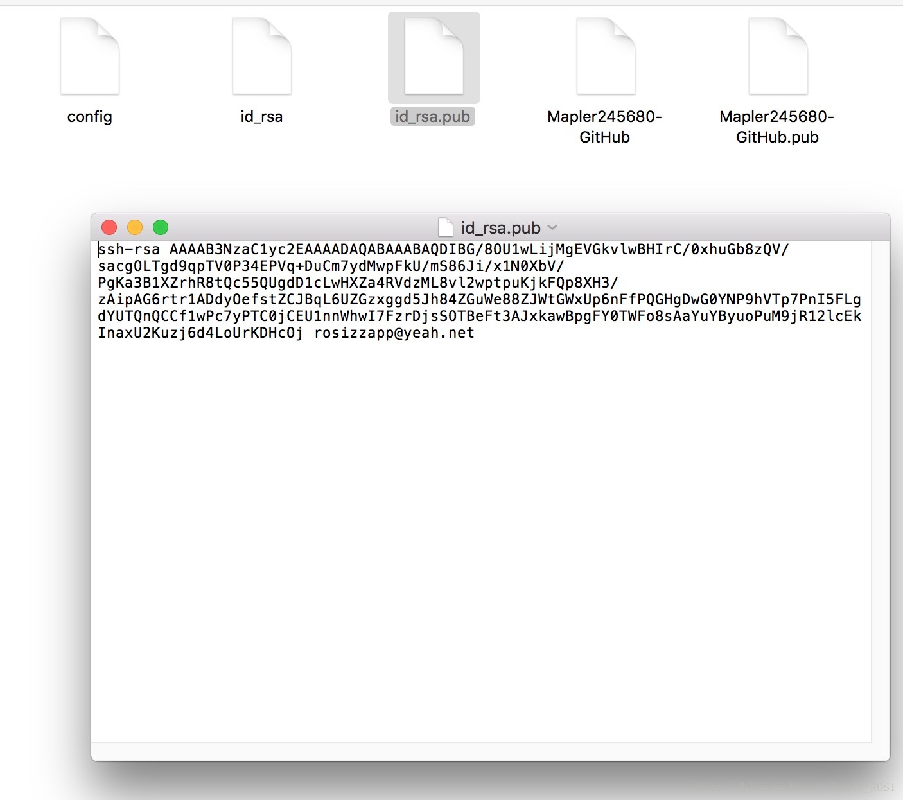Image resolution: width=903 pixels, height=800 pixels.
Task: Minimize the id_rsa.pub window with yellow button
Action: tap(135, 227)
